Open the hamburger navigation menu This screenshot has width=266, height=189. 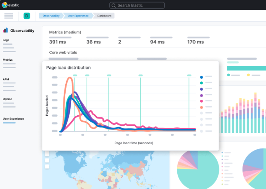coord(9,16)
